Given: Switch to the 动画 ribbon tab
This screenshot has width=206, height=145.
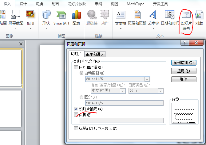Looking at the screenshot, I should coord(55,4).
